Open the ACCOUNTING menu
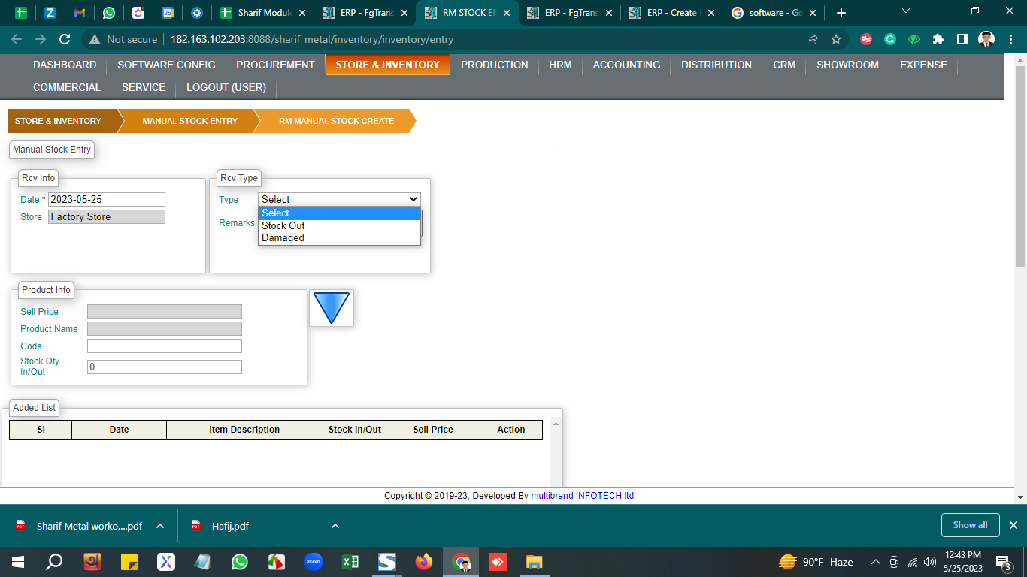Screen dimensions: 1027x577 click(x=626, y=65)
